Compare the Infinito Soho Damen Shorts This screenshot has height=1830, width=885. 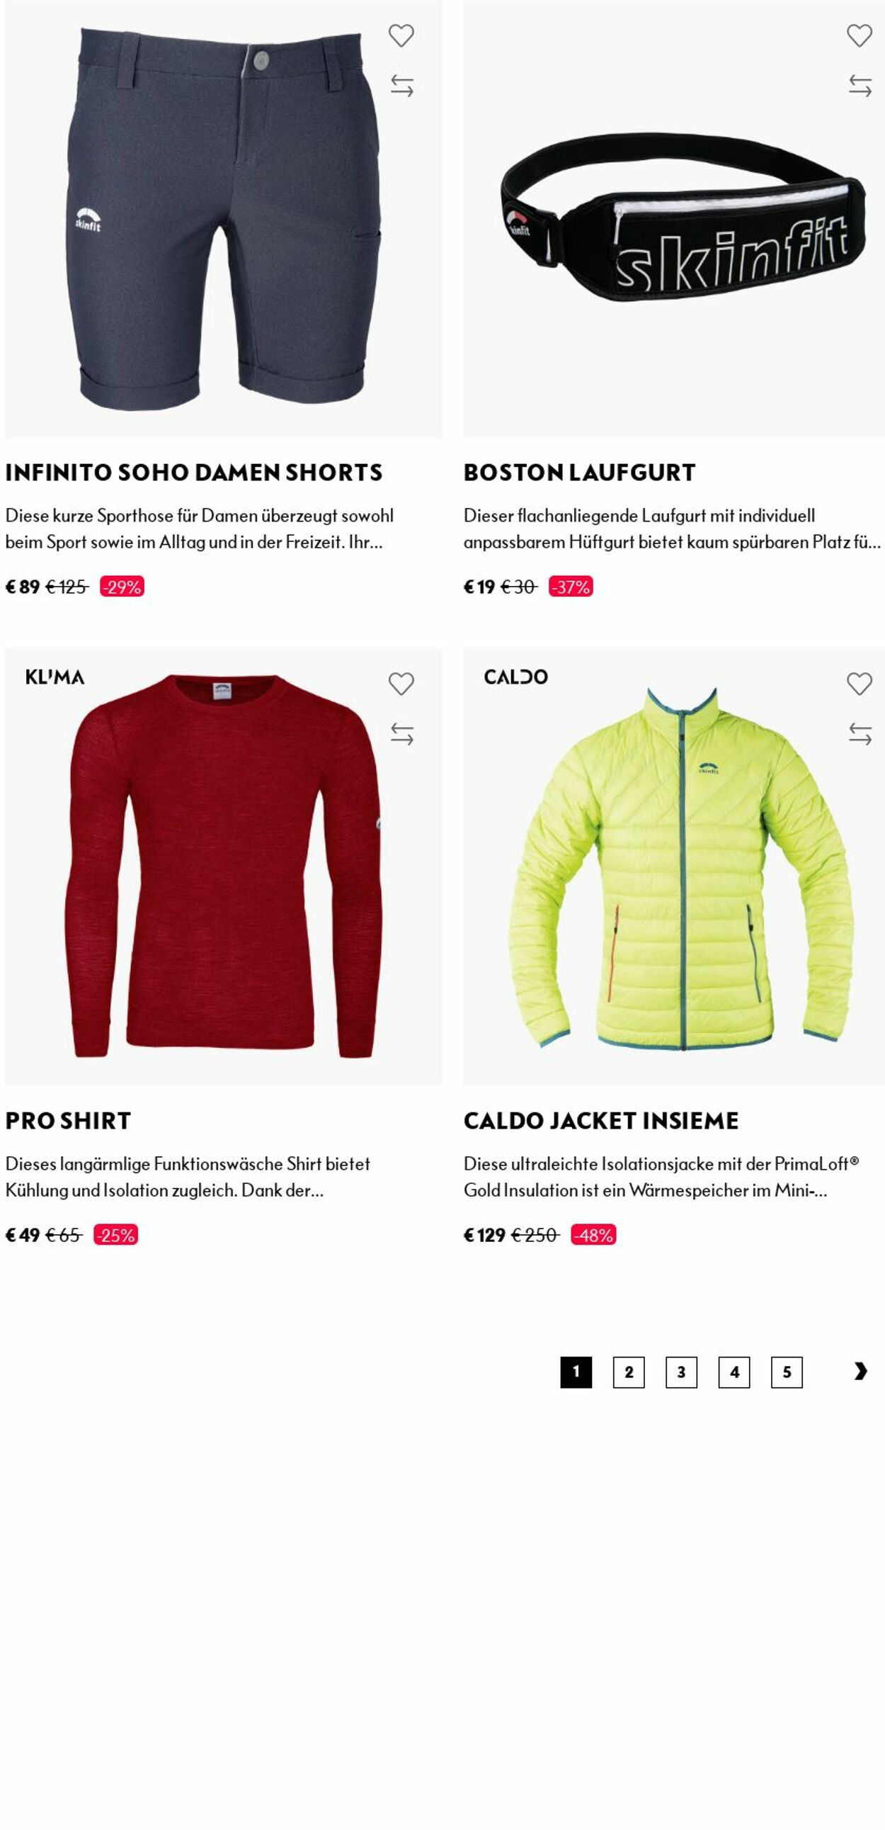(x=401, y=86)
